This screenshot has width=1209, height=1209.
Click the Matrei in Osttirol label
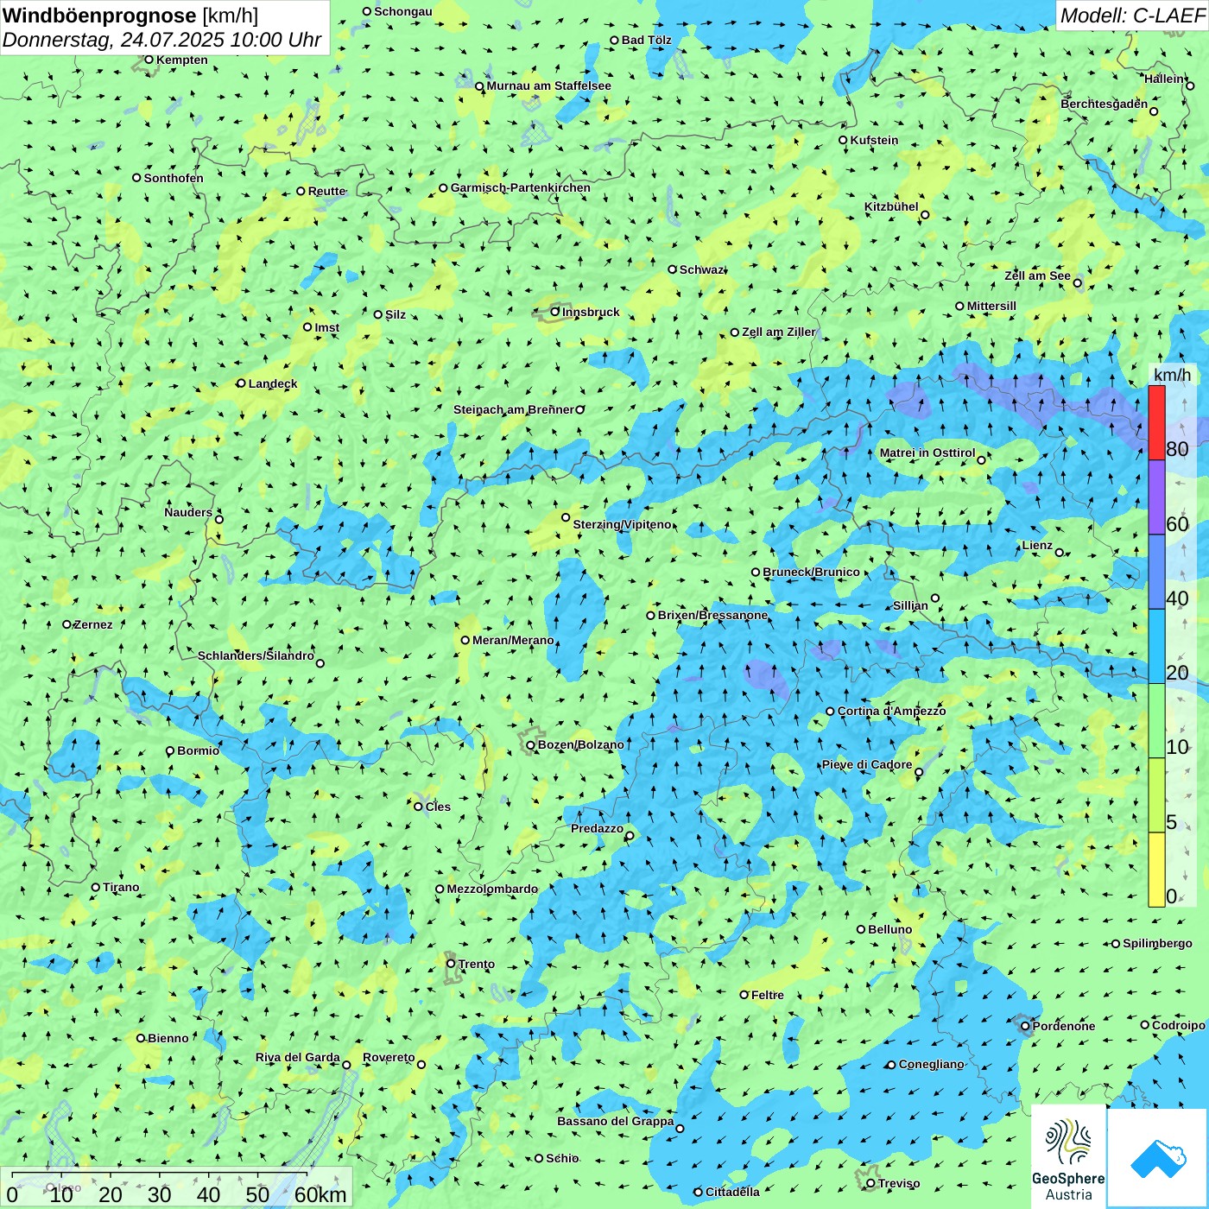pos(927,453)
